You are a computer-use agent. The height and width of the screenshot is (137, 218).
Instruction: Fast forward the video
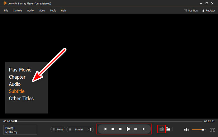point(136,129)
